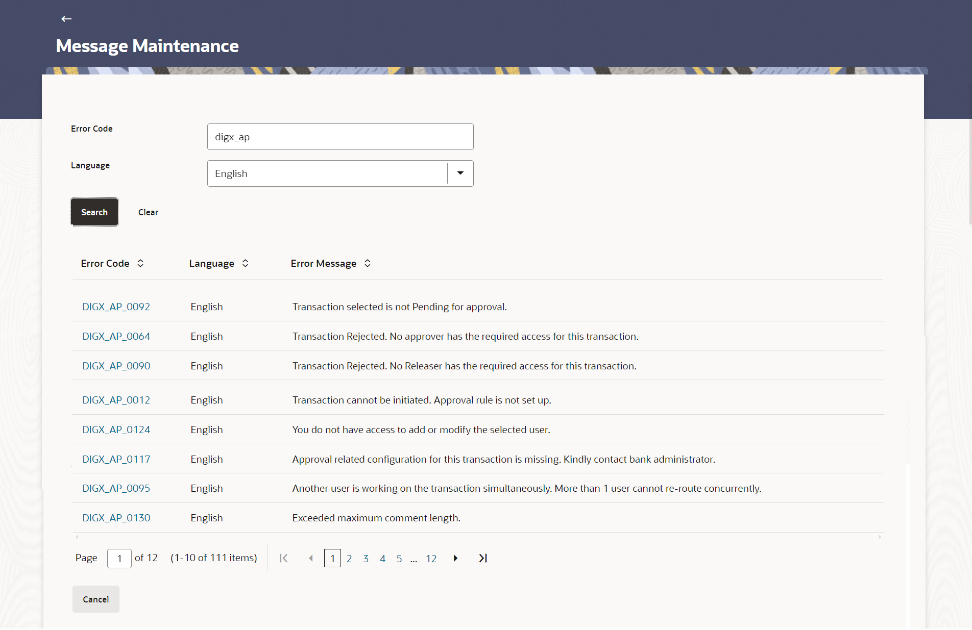Click message 'You do not have access to add or modify'
This screenshot has height=630, width=972.
click(421, 430)
